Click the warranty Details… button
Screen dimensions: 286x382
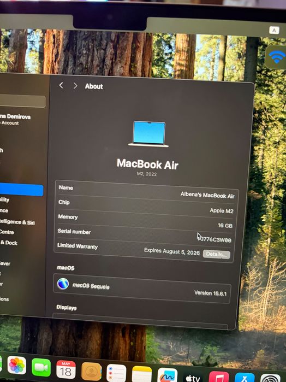pyautogui.click(x=216, y=254)
